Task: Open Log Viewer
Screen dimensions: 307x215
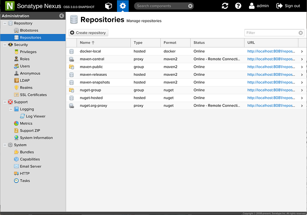Action: pos(35,116)
